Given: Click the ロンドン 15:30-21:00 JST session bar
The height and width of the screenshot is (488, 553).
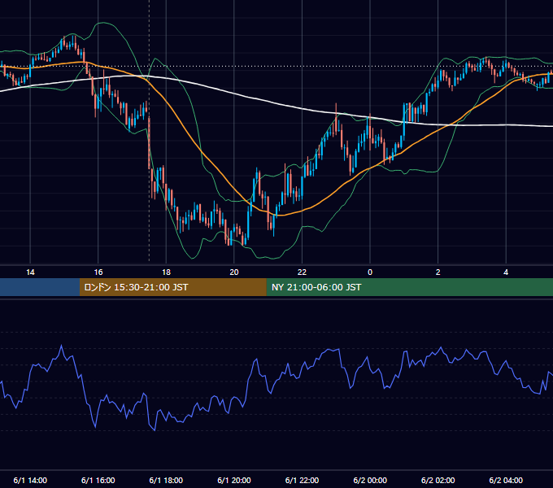Looking at the screenshot, I should [172, 287].
